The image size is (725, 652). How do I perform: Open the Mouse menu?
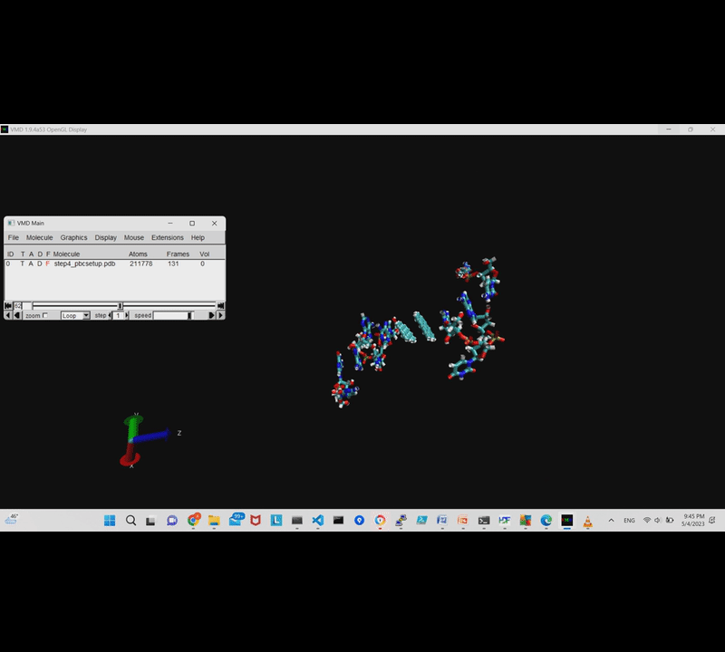coord(133,237)
